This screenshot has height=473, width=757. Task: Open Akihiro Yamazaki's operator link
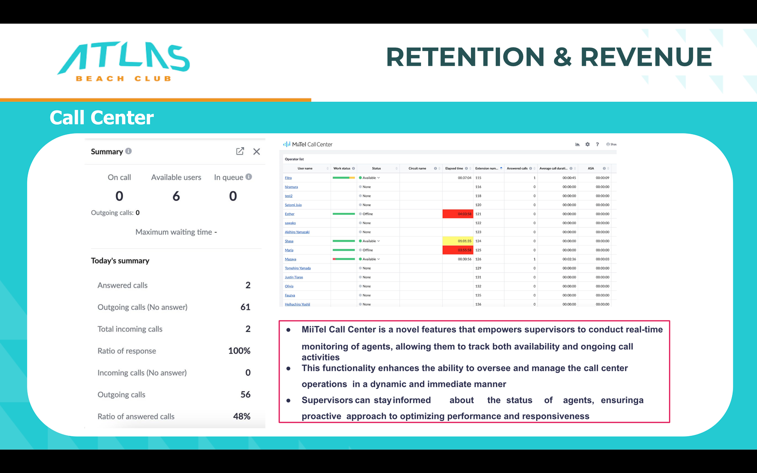[x=297, y=232]
